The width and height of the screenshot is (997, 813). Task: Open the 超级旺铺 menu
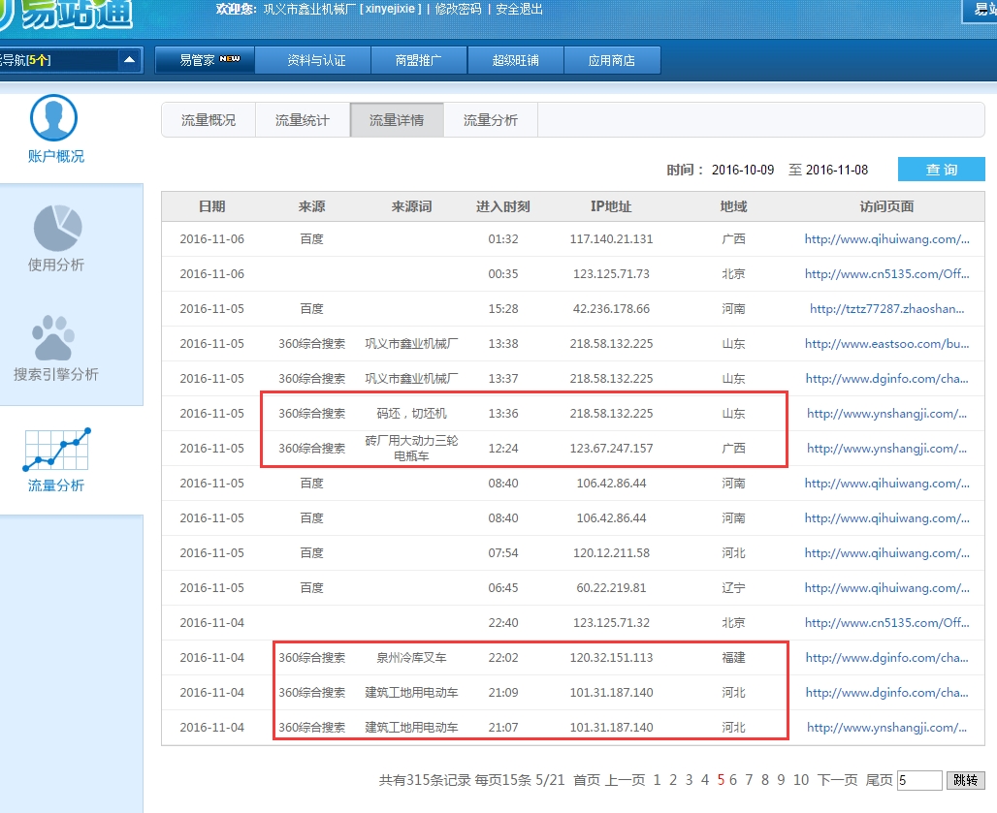pos(515,59)
